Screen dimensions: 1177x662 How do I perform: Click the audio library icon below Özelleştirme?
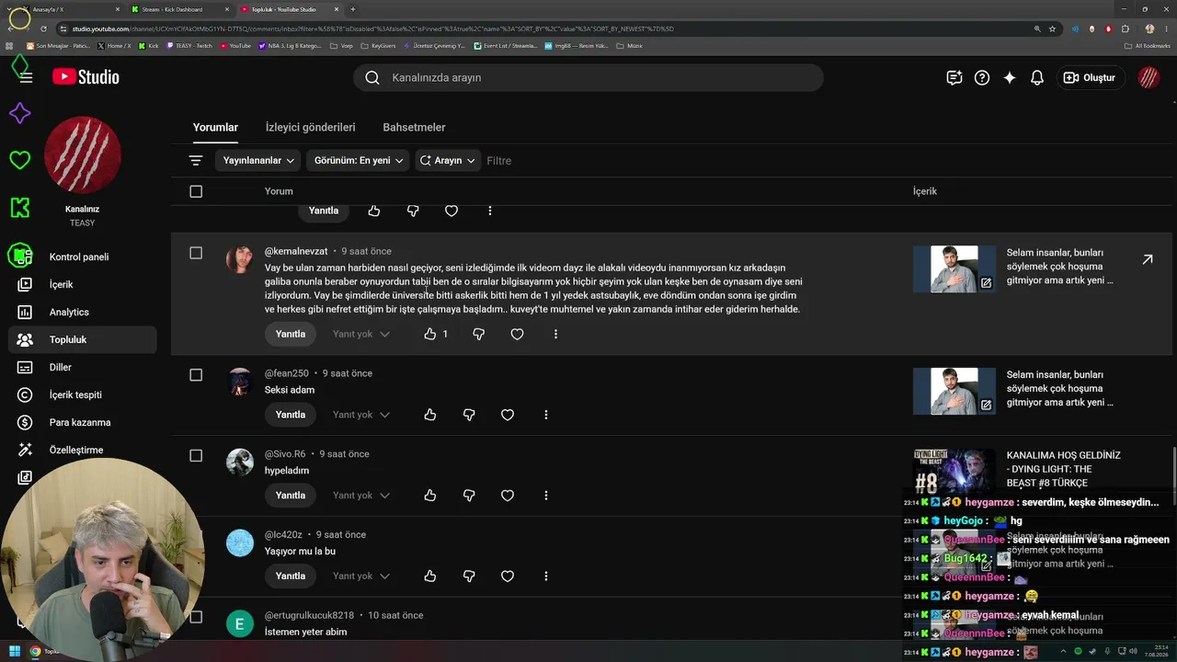tap(25, 478)
